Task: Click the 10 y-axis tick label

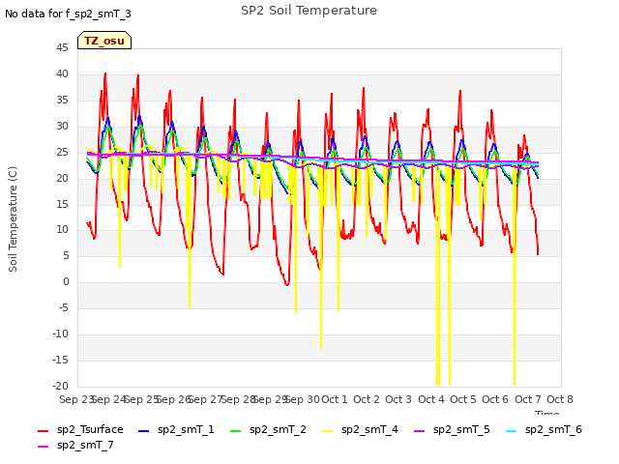Action: 62,230
